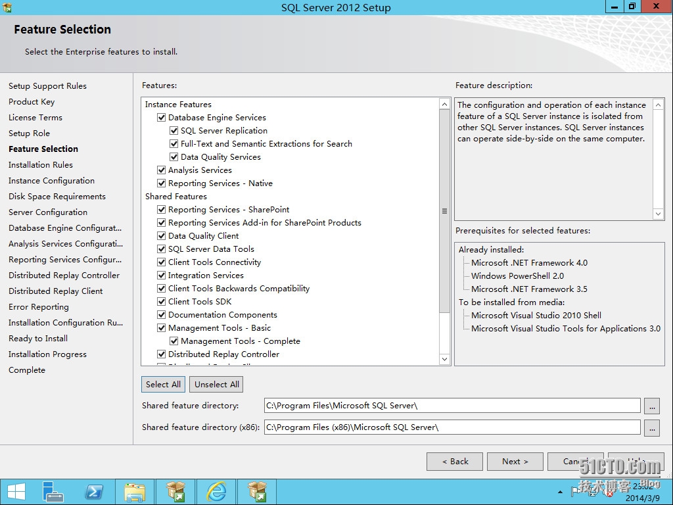Open Internet Explorer from taskbar
The width and height of the screenshot is (673, 505).
[x=217, y=492]
